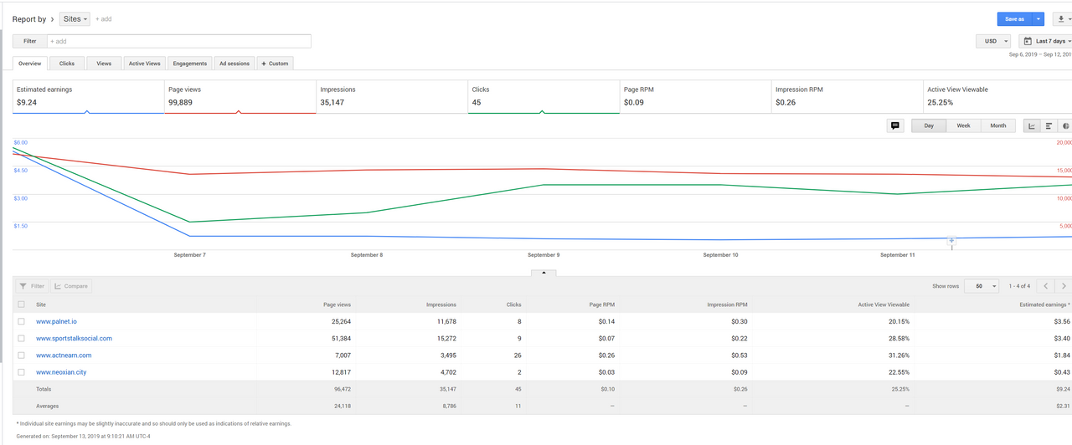Sort table by Site column header
This screenshot has width=1072, height=445.
click(x=41, y=304)
